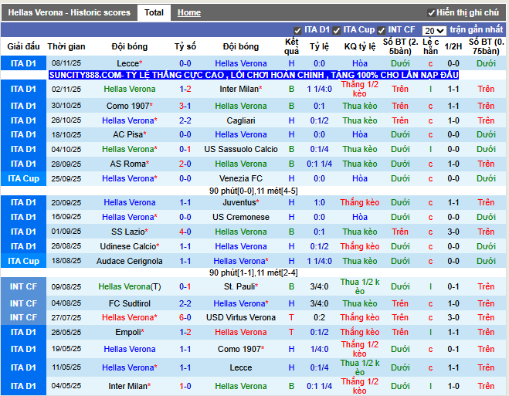Select the Giải đấu column header
This screenshot has width=509, height=396.
pyautogui.click(x=23, y=46)
